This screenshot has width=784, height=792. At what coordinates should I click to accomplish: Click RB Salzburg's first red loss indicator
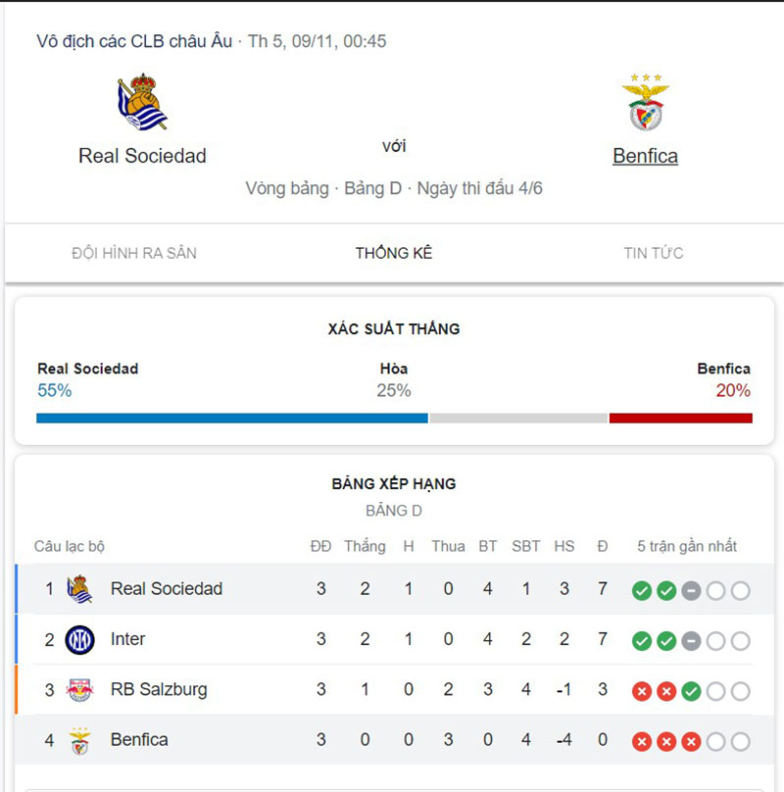(642, 691)
